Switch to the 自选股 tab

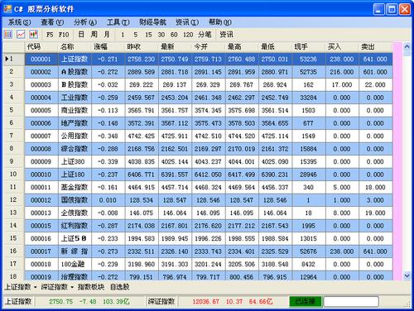point(120,287)
